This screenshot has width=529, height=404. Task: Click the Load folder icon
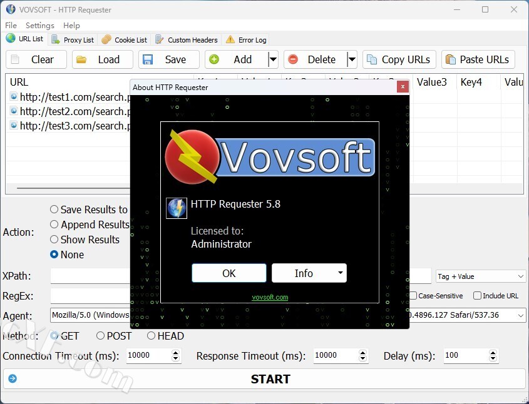[81, 59]
